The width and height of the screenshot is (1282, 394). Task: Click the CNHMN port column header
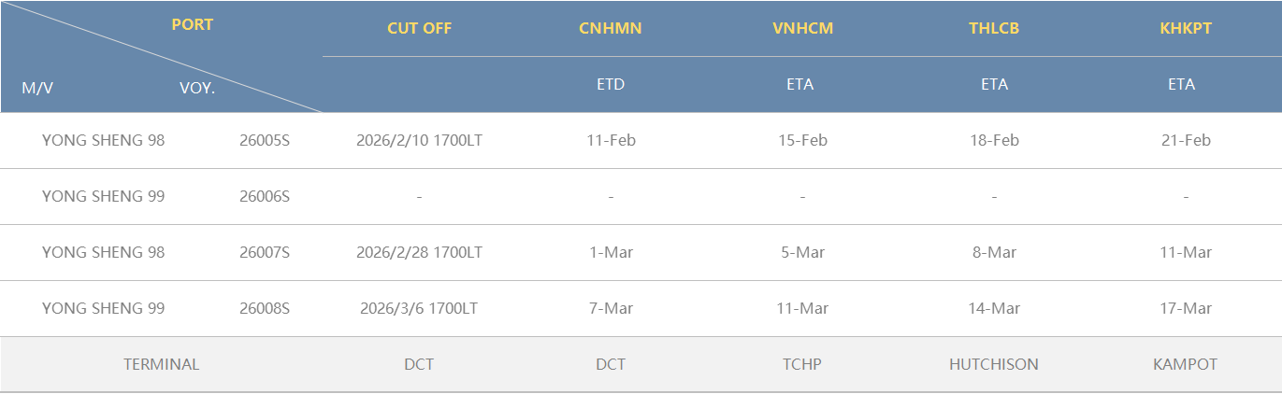(611, 28)
